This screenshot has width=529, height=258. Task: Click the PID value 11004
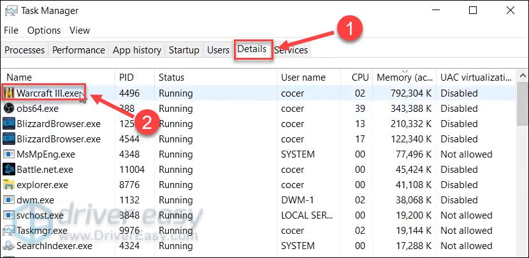pyautogui.click(x=132, y=170)
